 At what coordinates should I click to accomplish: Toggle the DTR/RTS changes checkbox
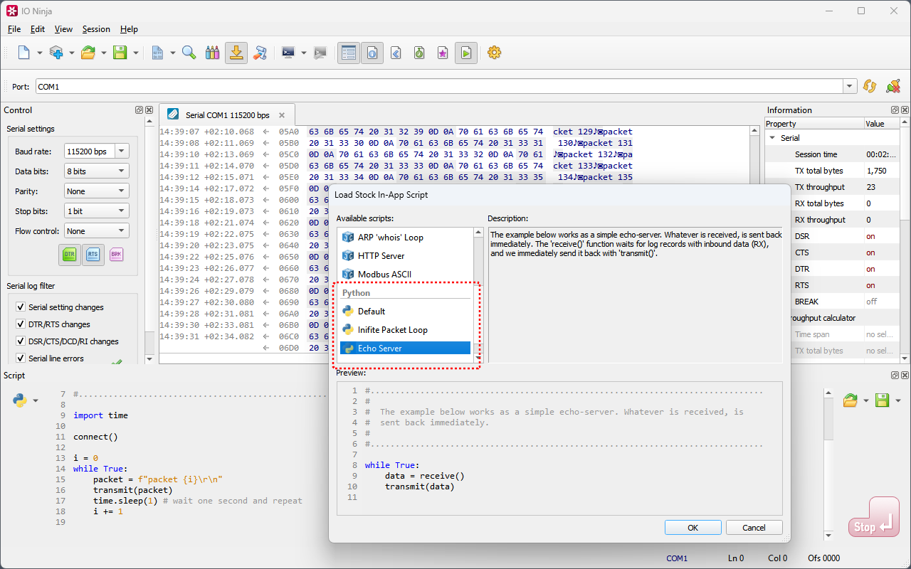21,324
